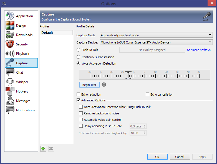The width and height of the screenshot is (217, 164).
Task: Open Playback speaker settings
Action: pyautogui.click(x=10, y=54)
